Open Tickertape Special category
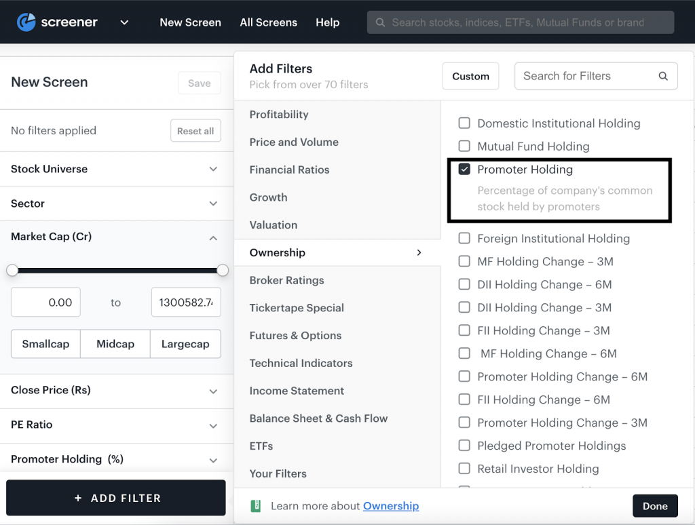 (337, 308)
